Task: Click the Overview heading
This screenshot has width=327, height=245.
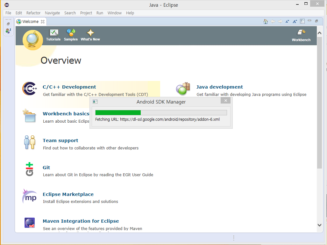Action: click(x=61, y=61)
